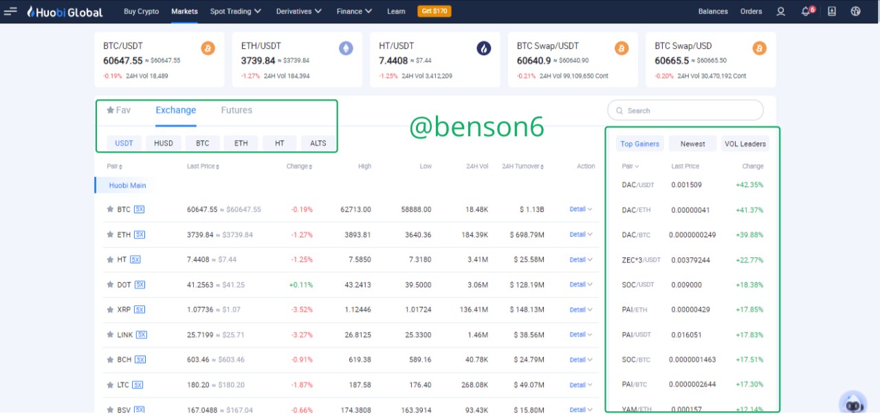Show the VOL Leaders tab

[745, 144]
